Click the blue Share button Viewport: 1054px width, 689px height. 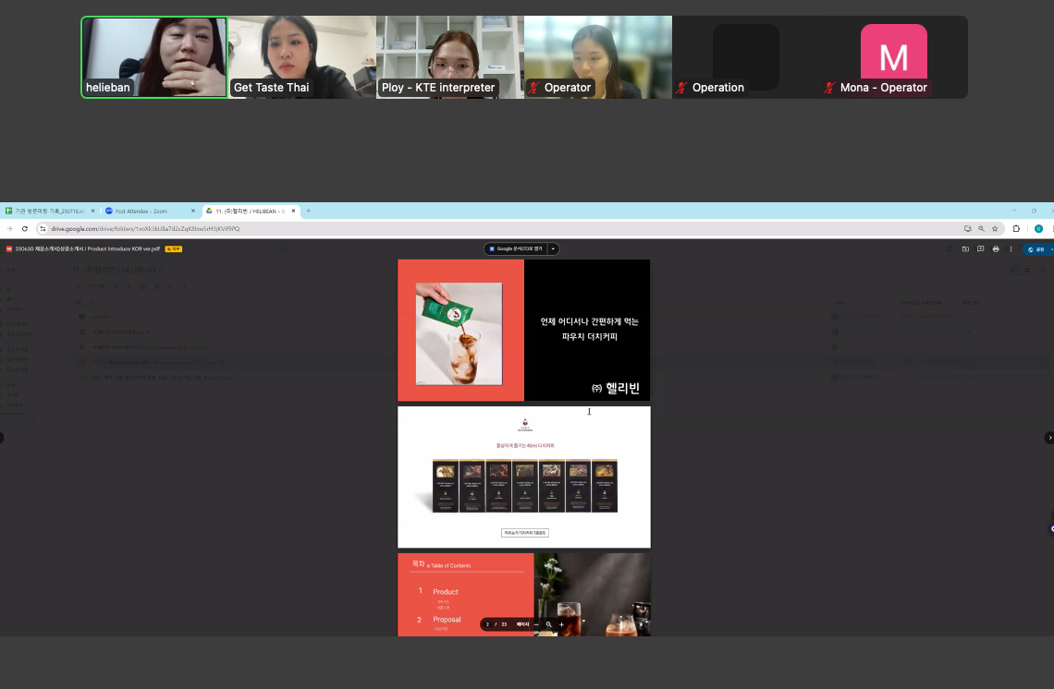[x=1038, y=249]
